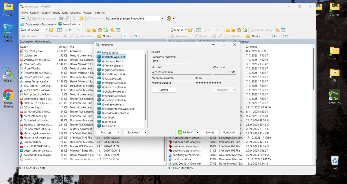Open the Preferences gear icon in toolbar
This screenshot has height=184, width=347.
click(x=82, y=18)
